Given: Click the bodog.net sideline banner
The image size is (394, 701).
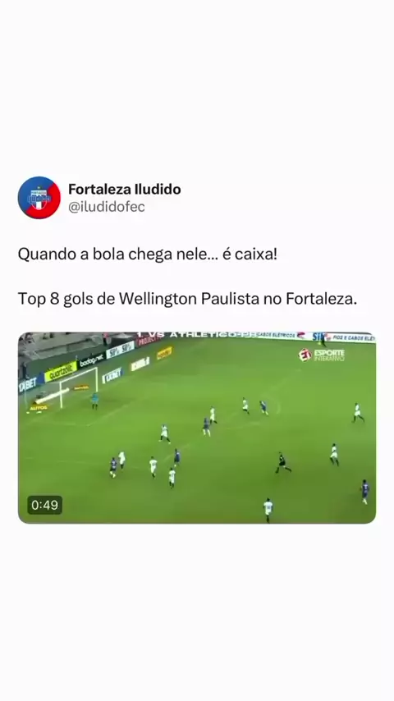Looking at the screenshot, I should tap(91, 360).
